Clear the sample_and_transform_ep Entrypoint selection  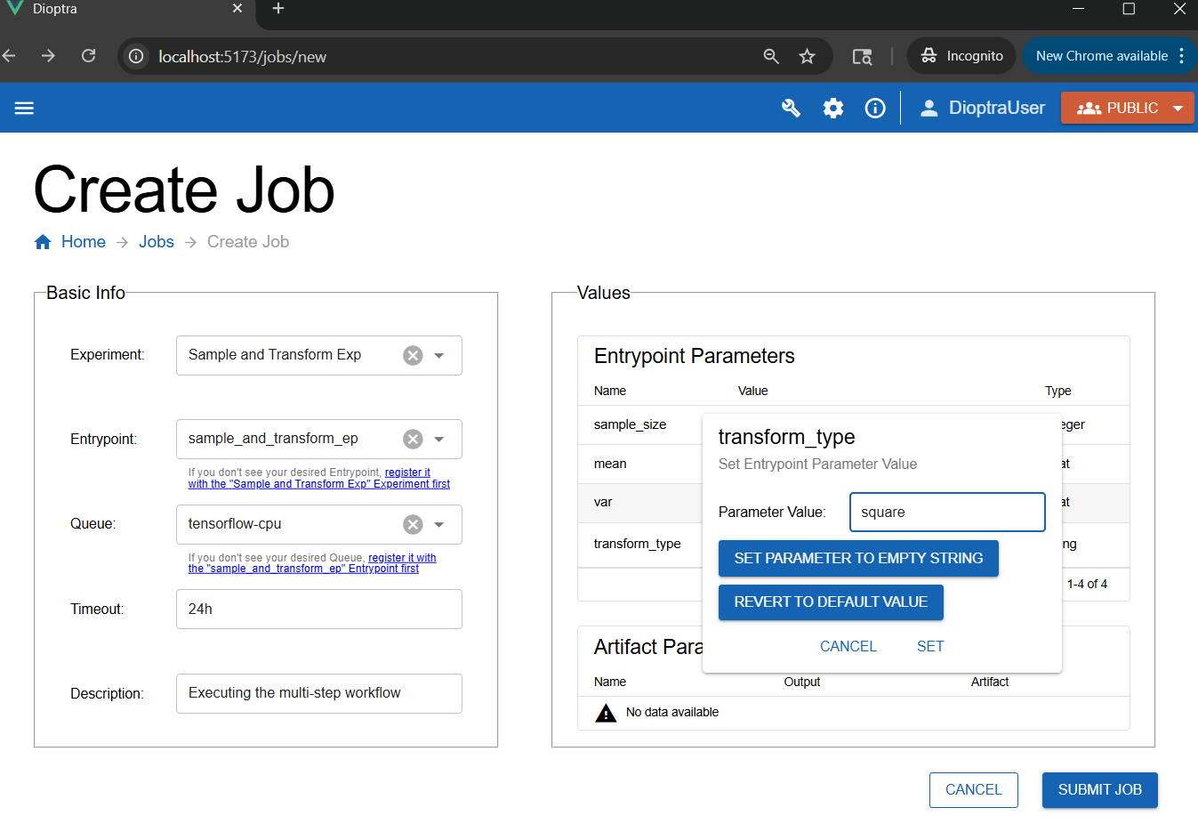pyautogui.click(x=412, y=439)
